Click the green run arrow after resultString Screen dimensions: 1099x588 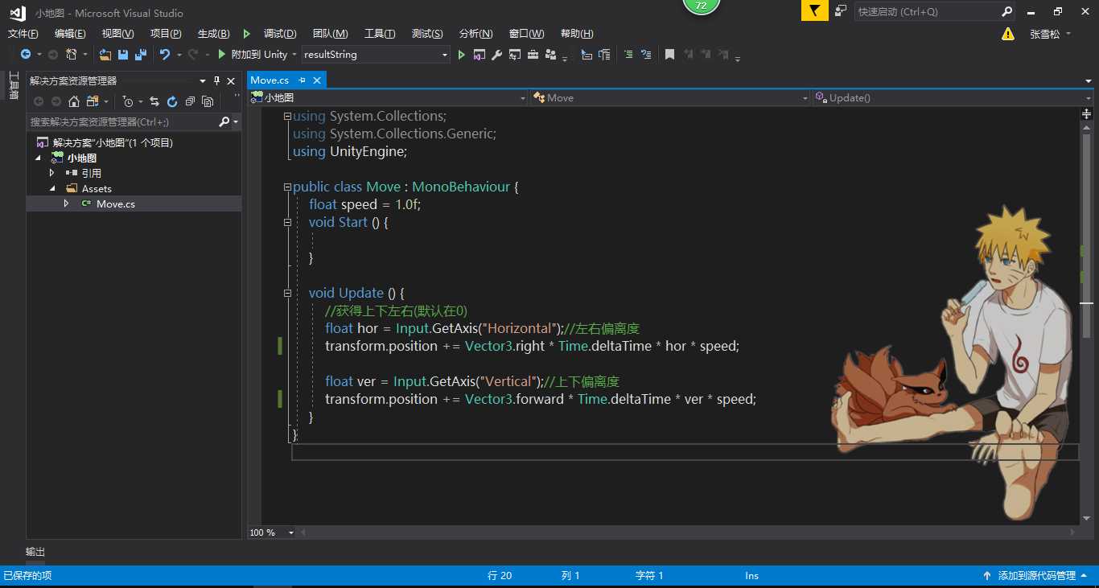(x=461, y=55)
